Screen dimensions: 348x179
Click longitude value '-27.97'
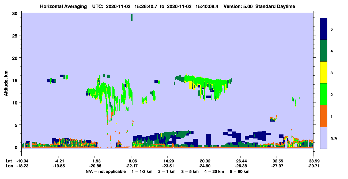277,166
